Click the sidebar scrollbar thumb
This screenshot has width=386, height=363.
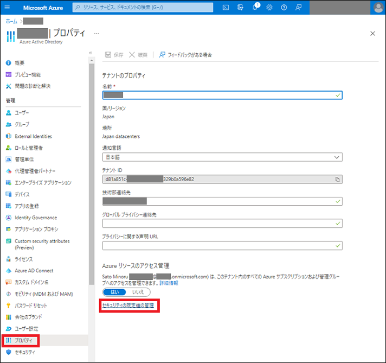92,174
